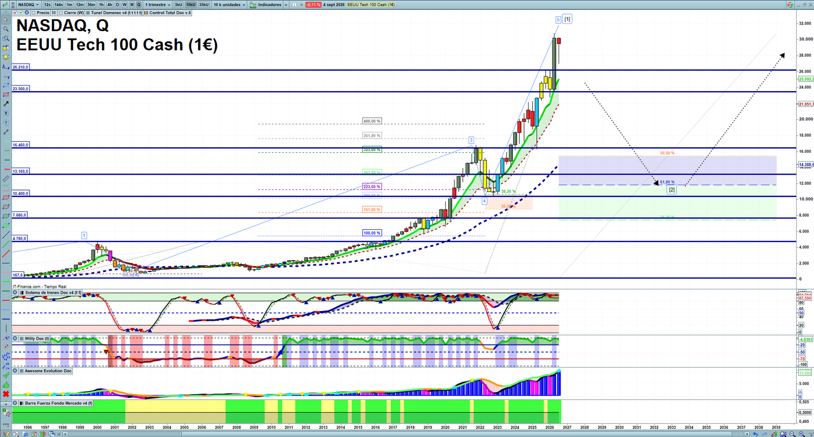Remove Sistema de trenes Doc v4 panel
The image size is (814, 437).
(15, 293)
